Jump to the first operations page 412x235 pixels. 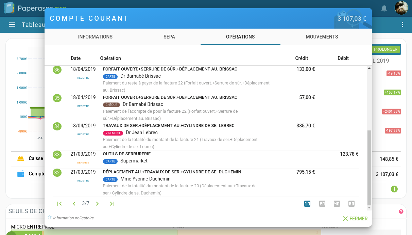coord(59,203)
